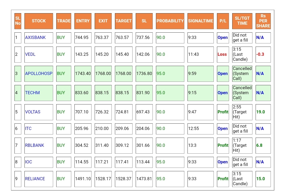Image resolution: width=284 pixels, height=196 pixels.
Task: Open the APOLLOHOSP stock link
Action: tap(39, 74)
